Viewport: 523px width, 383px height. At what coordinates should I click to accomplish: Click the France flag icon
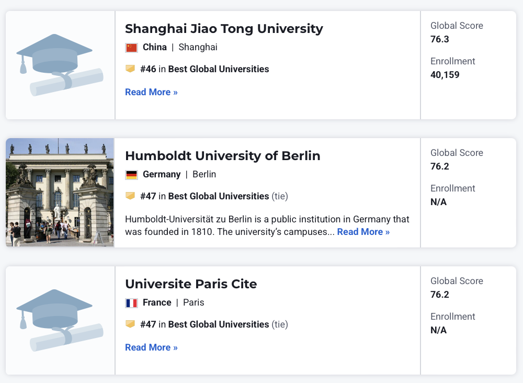pyautogui.click(x=131, y=303)
